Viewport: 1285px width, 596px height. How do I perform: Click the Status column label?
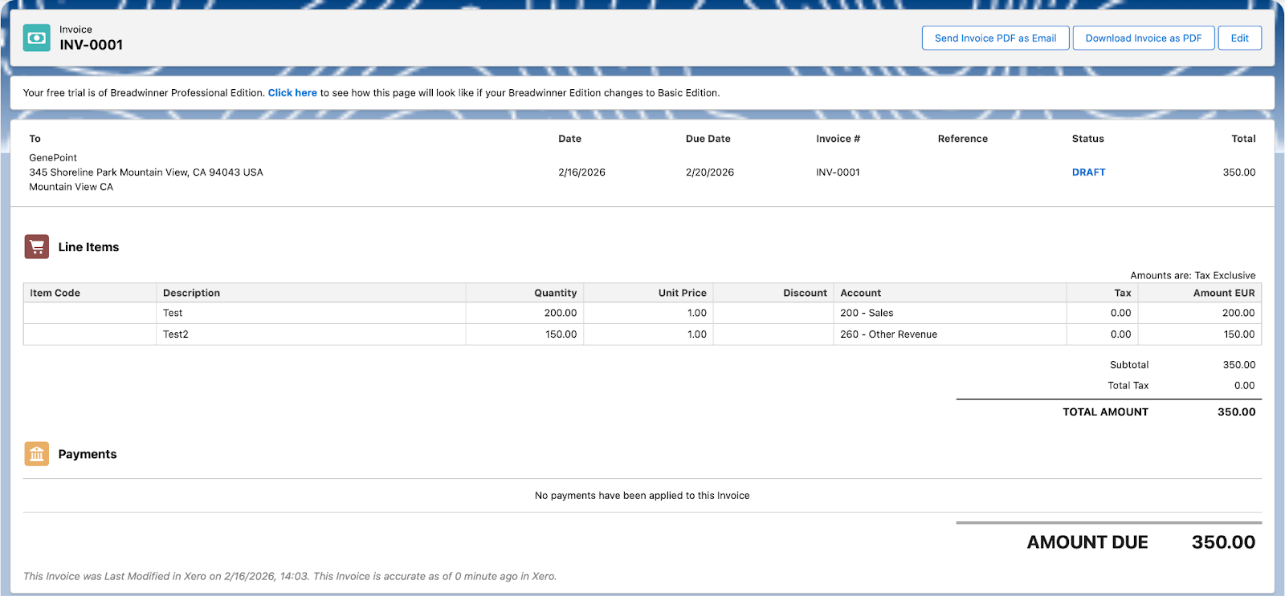(x=1088, y=139)
